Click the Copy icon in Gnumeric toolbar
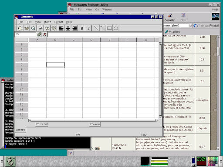 click(47, 28)
